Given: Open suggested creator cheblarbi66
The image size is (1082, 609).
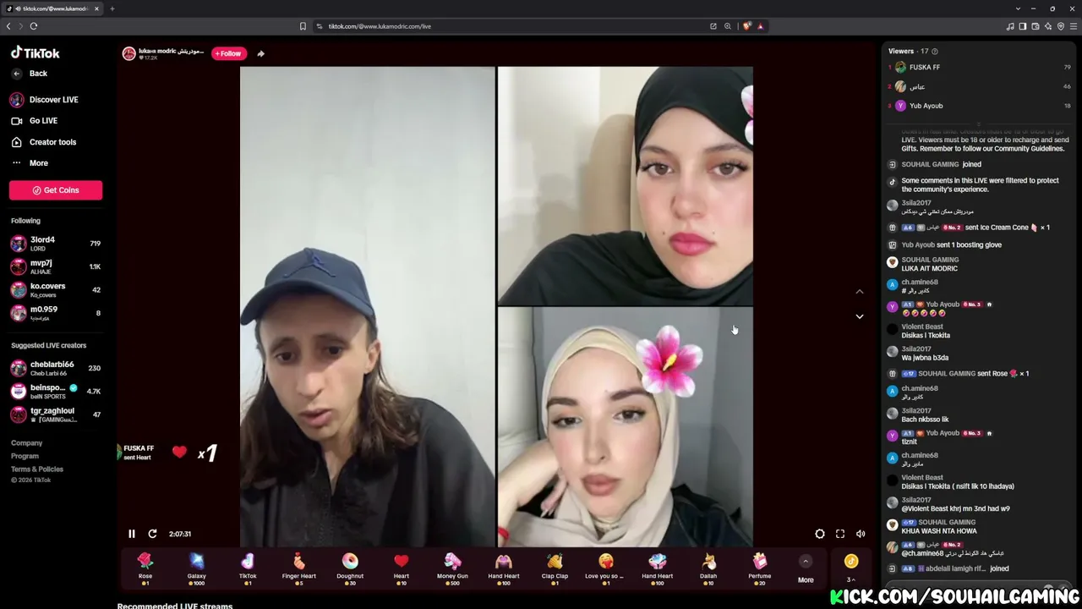Looking at the screenshot, I should click(x=56, y=368).
